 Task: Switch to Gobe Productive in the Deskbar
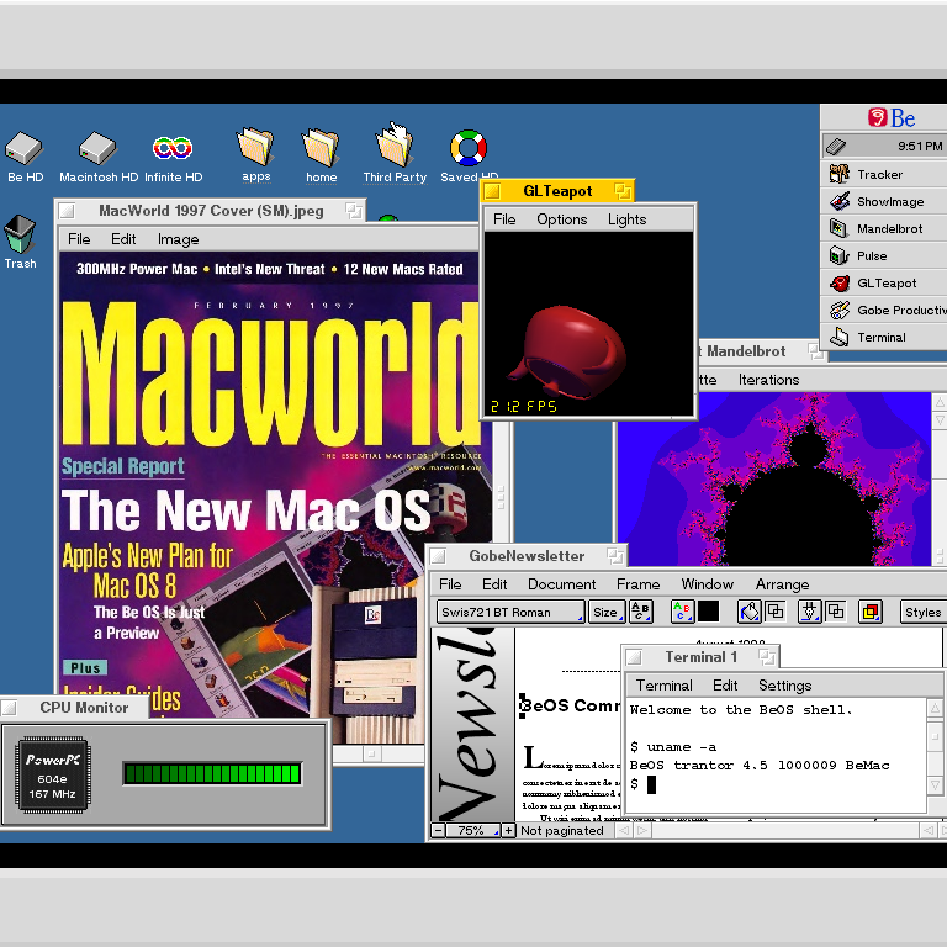(x=884, y=310)
